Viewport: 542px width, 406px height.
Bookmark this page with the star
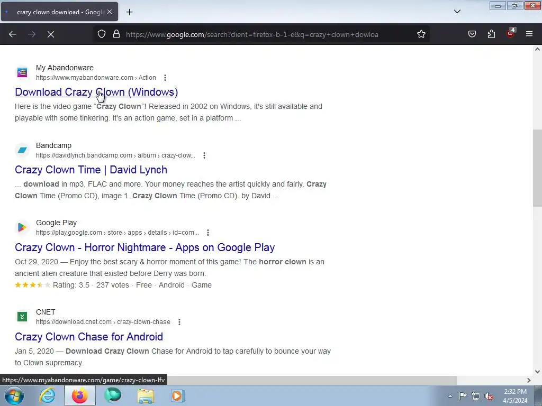(421, 34)
